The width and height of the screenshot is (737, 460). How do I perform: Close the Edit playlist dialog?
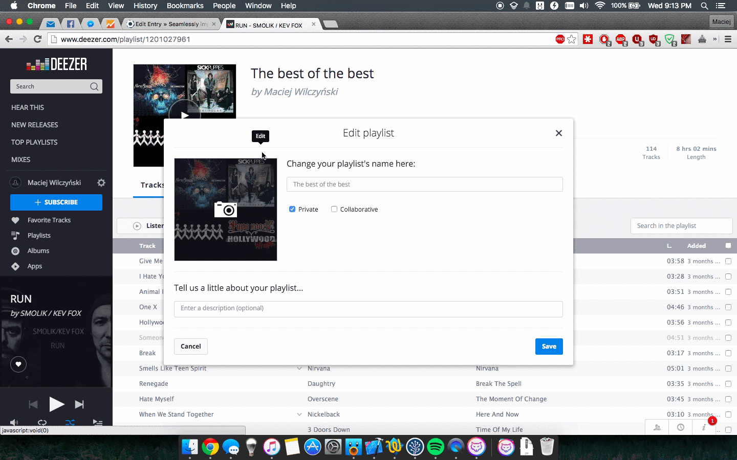(559, 133)
